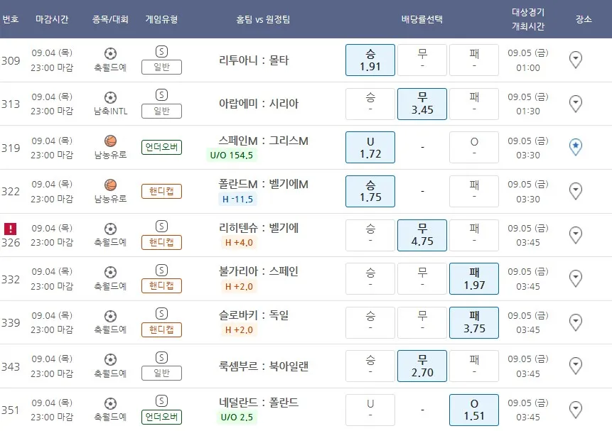Toggle lose odds 3.75 for Slovakia vs Germany
The image size is (612, 431).
point(474,322)
